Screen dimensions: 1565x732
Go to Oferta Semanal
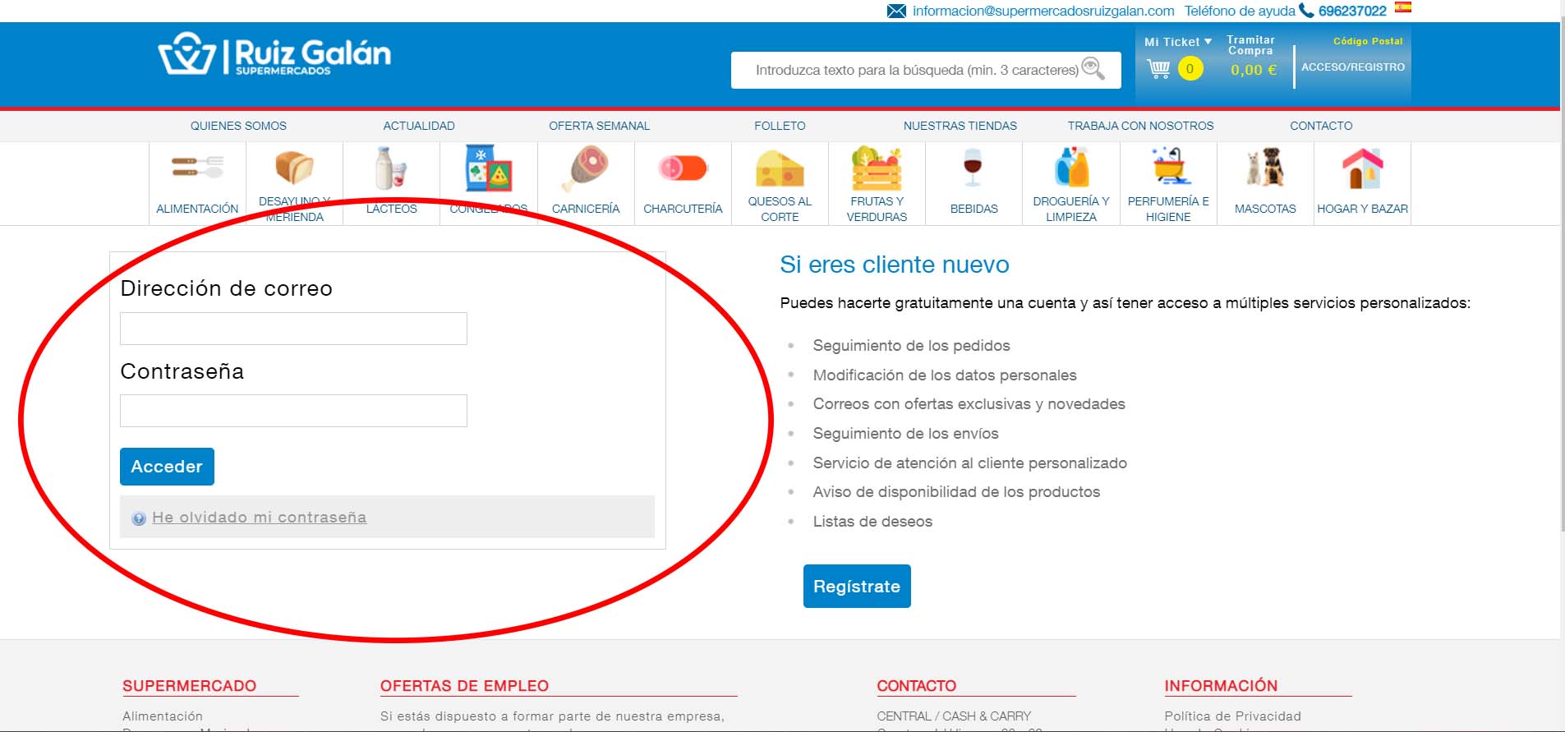coord(599,126)
